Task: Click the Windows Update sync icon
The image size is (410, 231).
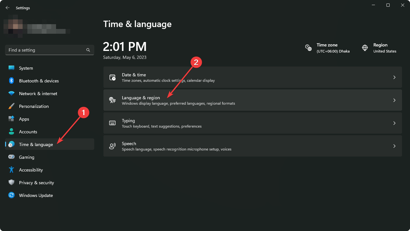Action: (x=11, y=195)
